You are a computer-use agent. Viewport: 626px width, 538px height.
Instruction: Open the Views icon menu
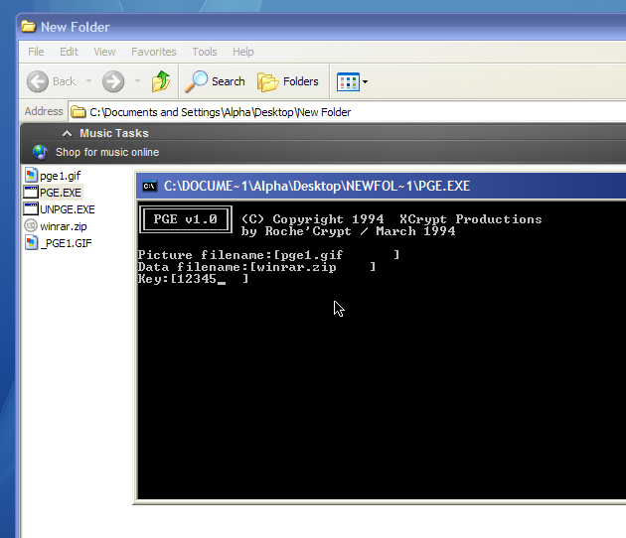(x=352, y=81)
